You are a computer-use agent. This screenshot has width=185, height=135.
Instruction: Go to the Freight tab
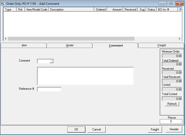(x=161, y=45)
